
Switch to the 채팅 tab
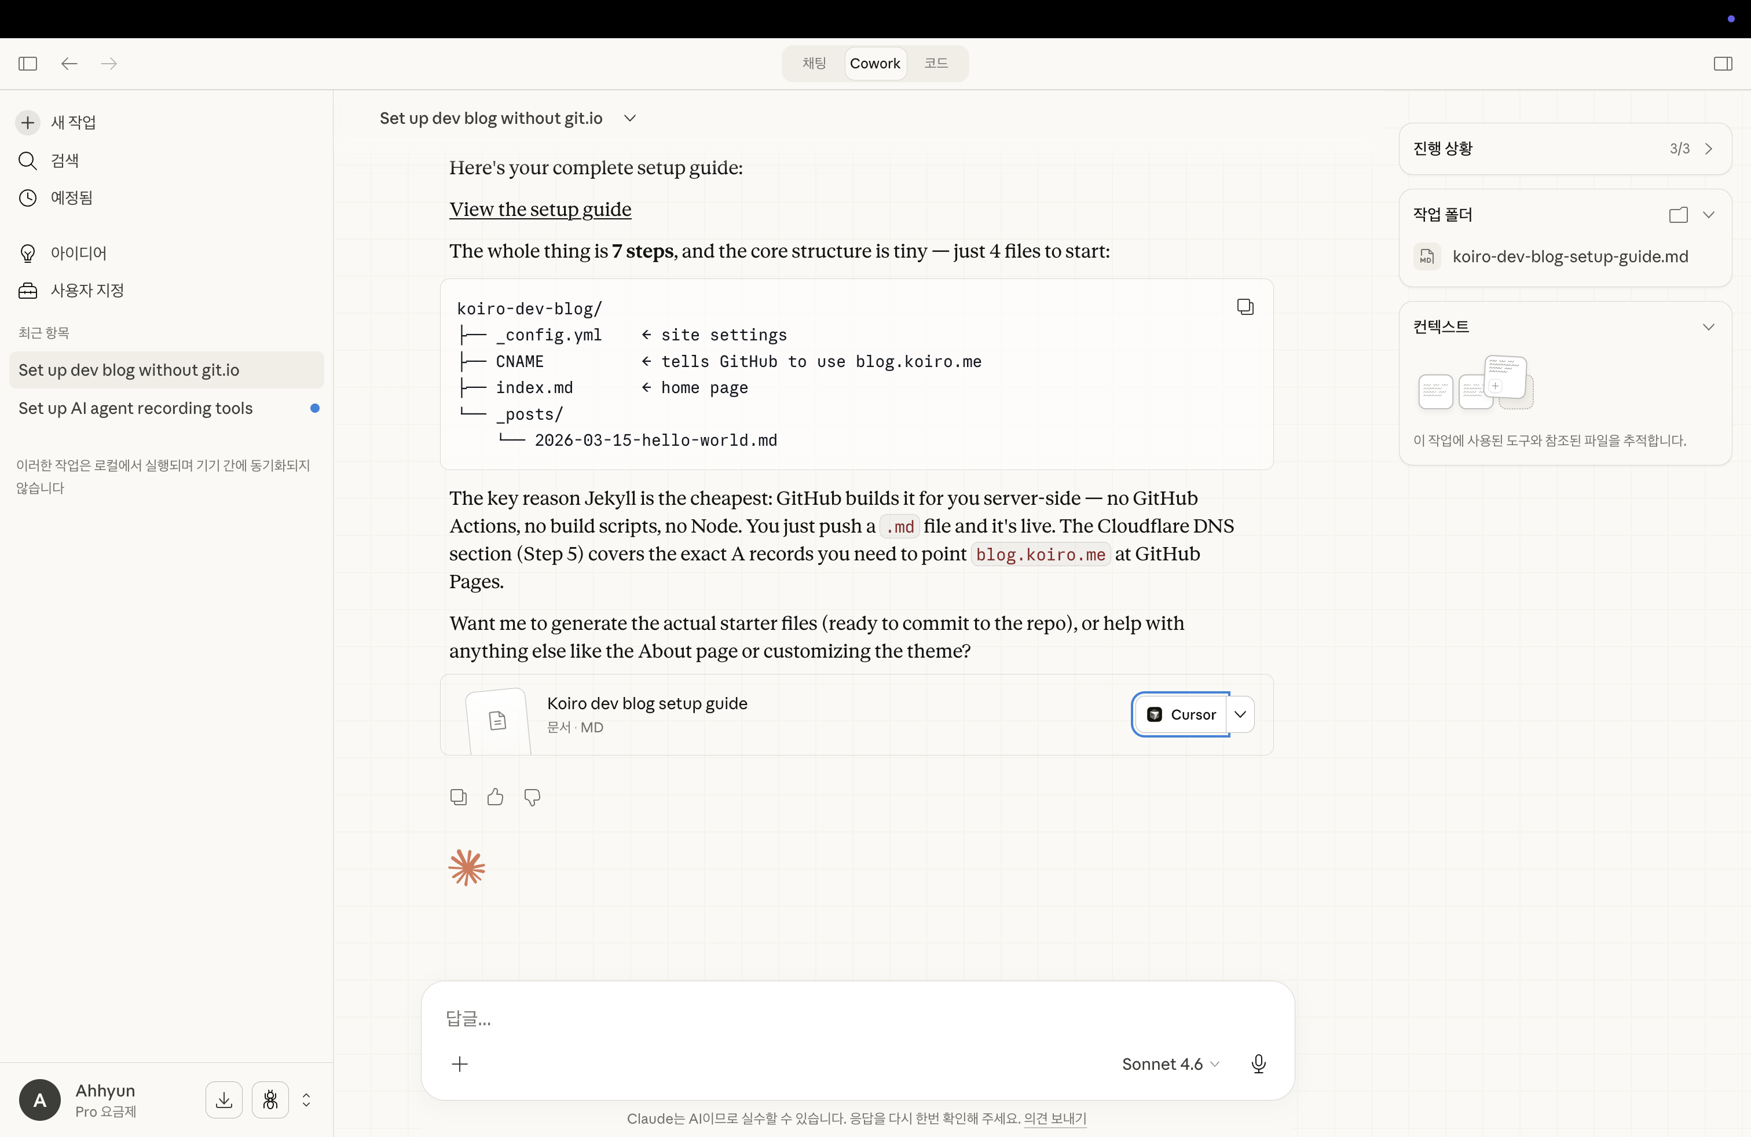click(814, 63)
